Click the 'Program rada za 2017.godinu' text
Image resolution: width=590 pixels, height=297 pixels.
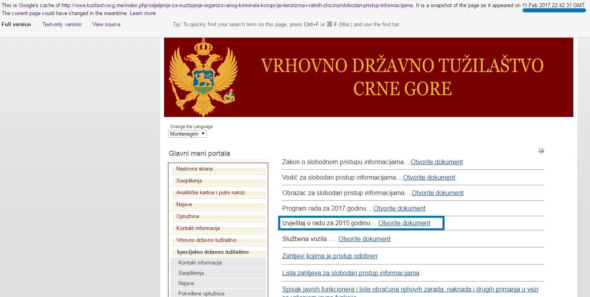pos(324,209)
